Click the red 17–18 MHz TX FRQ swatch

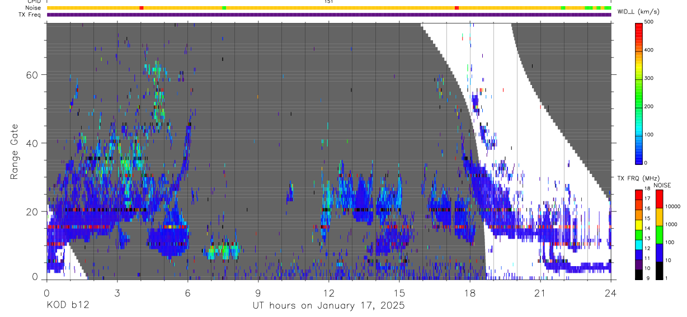[638, 193]
